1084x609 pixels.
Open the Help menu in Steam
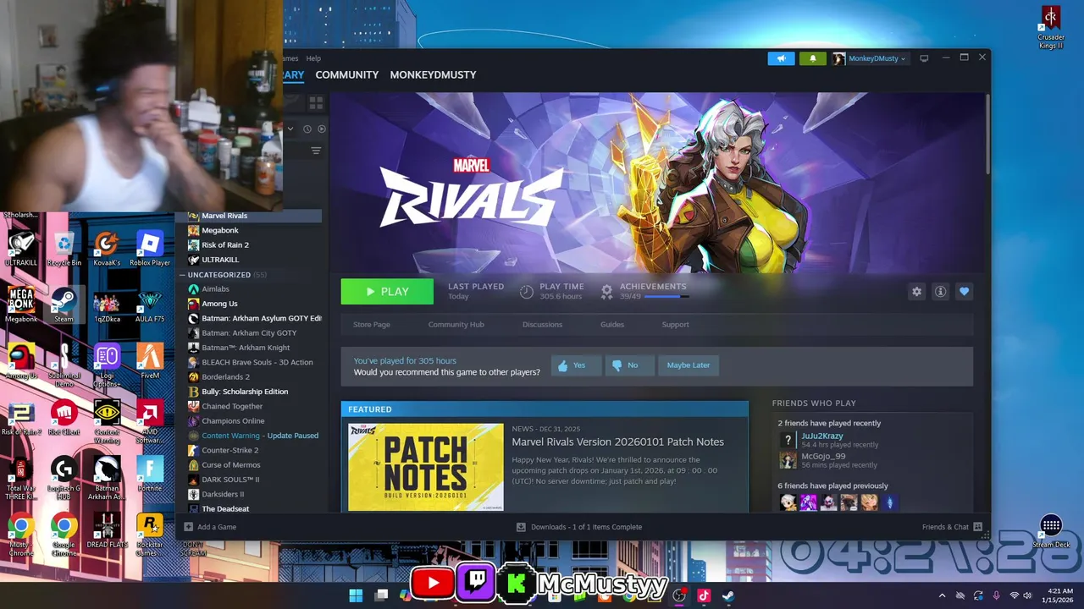point(313,58)
